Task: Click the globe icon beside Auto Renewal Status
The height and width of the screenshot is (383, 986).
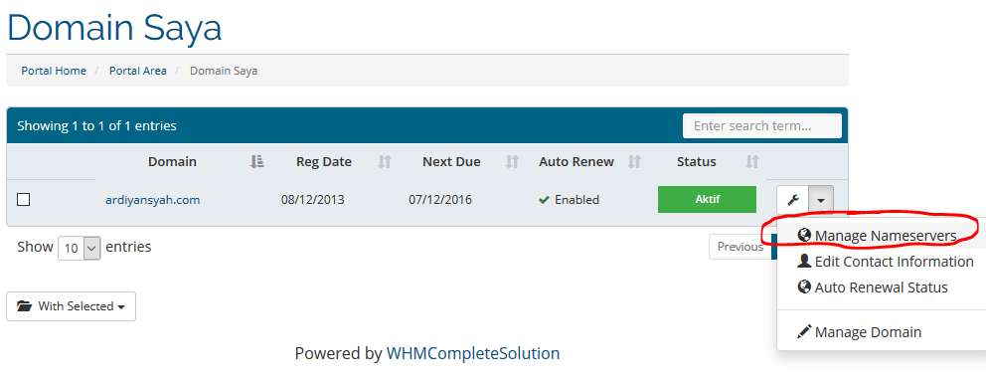Action: coord(804,287)
